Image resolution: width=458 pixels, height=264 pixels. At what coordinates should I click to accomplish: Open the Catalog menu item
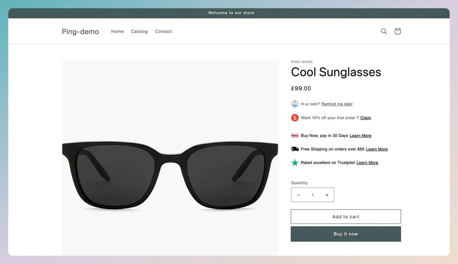tap(139, 31)
